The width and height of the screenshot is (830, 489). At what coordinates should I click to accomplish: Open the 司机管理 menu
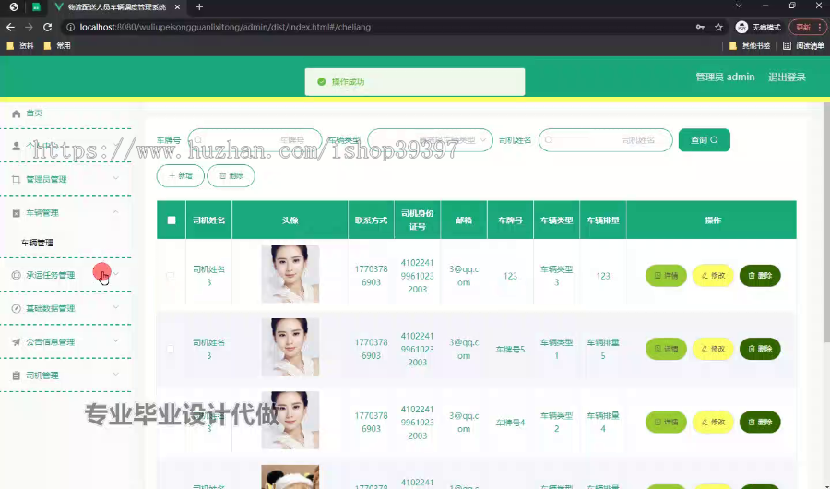65,376
